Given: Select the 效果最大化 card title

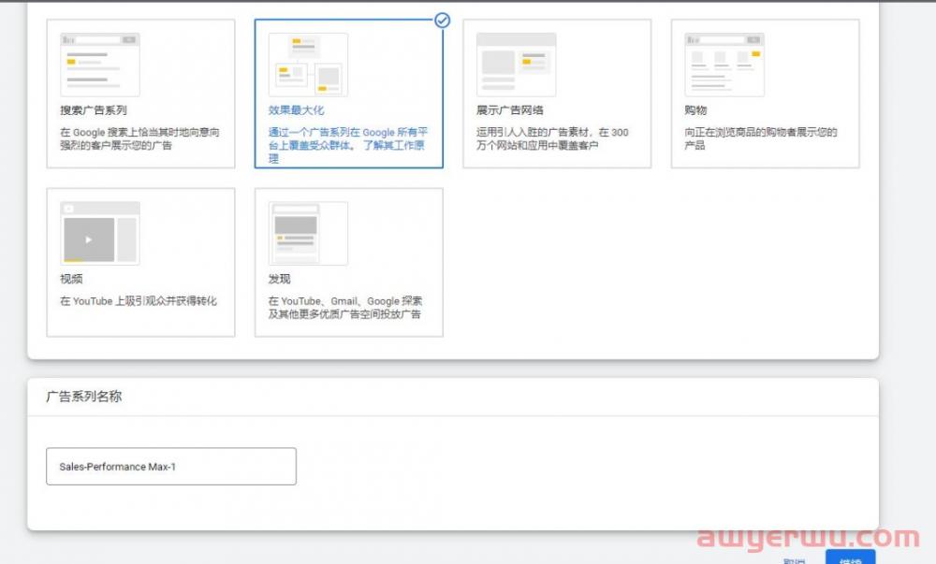Looking at the screenshot, I should coord(296,110).
